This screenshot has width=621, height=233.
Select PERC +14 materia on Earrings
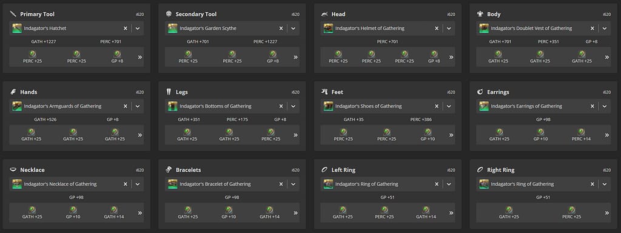[581, 135]
